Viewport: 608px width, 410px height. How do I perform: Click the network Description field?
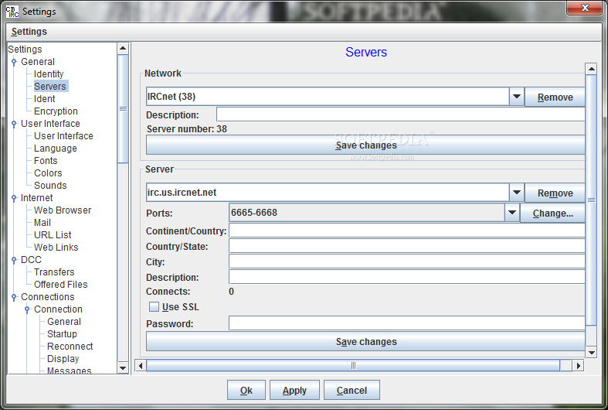[400, 114]
